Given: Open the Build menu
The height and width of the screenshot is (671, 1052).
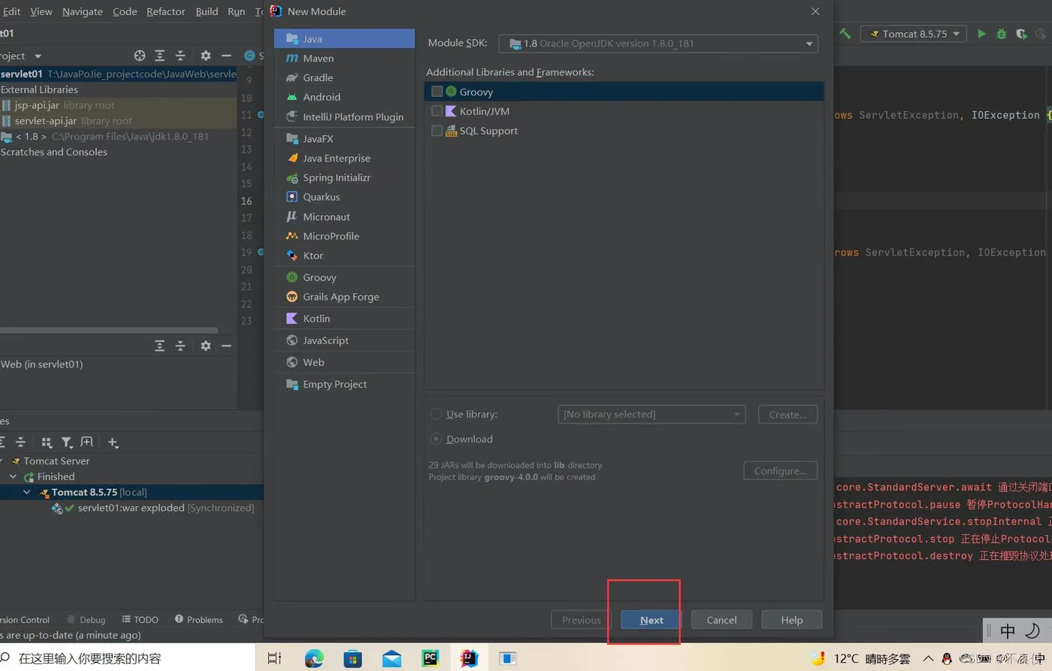Looking at the screenshot, I should (207, 11).
